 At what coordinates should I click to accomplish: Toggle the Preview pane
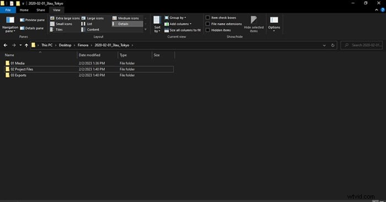(x=32, y=20)
